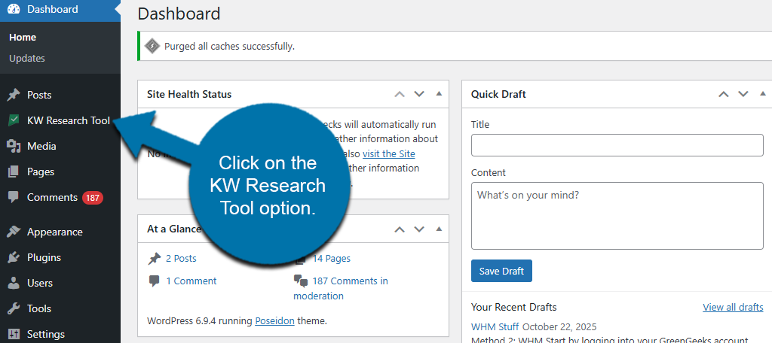Click the Settings sliders icon

pos(14,334)
